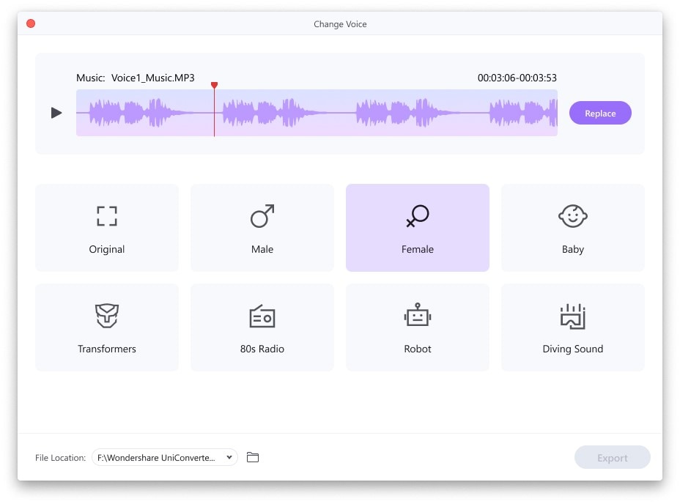Apply the Diving Sound icon
The width and height of the screenshot is (680, 504).
pyautogui.click(x=573, y=316)
